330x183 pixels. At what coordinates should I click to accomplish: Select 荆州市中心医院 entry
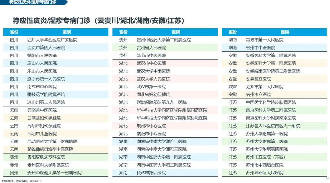click(x=151, y=126)
